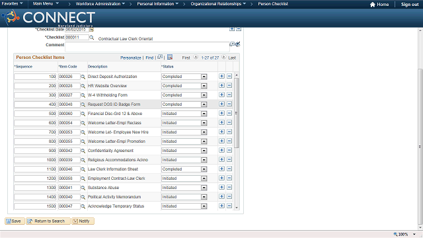423x238 pixels.
Task: Sort grid by Status column header
Action: pos(167,67)
